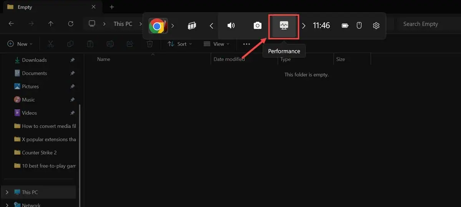Expand the This PC tree node
Viewport: 461px width, 207px height.
point(7,192)
